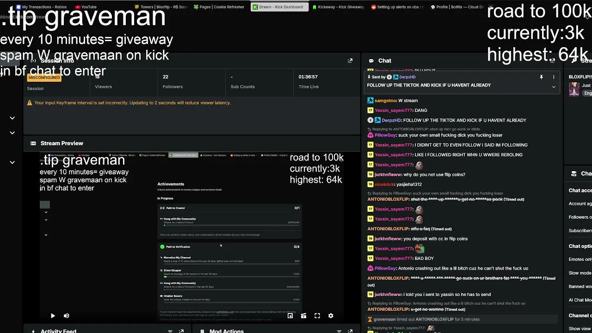Click jurkhnfleww's badge on deposit message
592x333 pixels.
point(370,239)
